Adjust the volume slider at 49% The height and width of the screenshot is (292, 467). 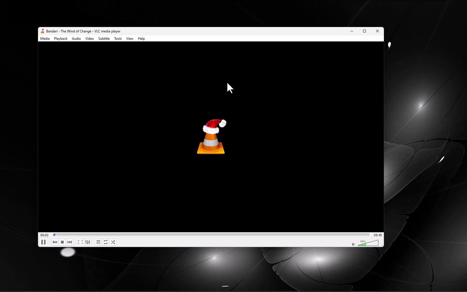368,243
